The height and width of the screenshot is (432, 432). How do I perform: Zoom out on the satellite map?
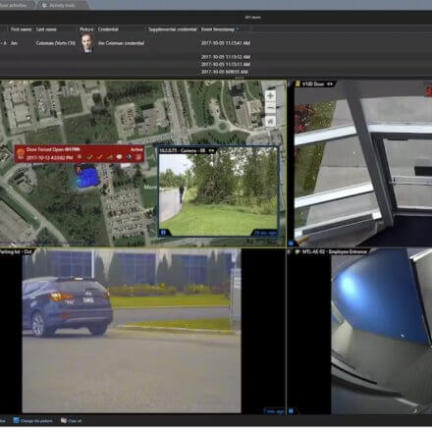pos(270,108)
